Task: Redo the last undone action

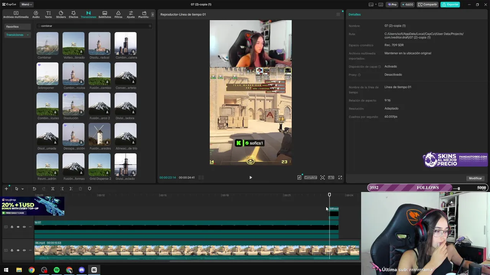Action: tap(43, 189)
